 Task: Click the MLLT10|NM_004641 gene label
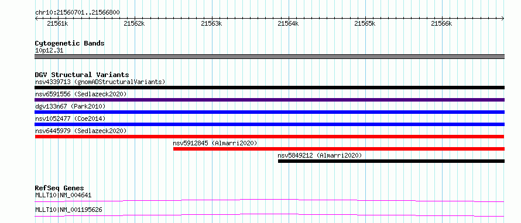tap(63, 195)
